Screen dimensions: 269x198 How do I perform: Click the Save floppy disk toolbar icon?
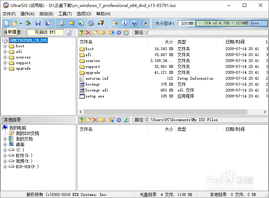coord(38,23)
